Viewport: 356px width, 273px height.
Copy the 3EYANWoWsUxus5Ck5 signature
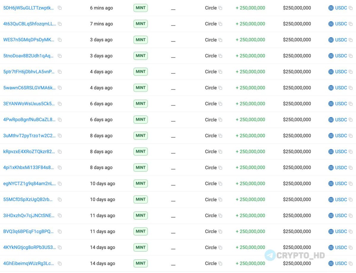[60, 104]
